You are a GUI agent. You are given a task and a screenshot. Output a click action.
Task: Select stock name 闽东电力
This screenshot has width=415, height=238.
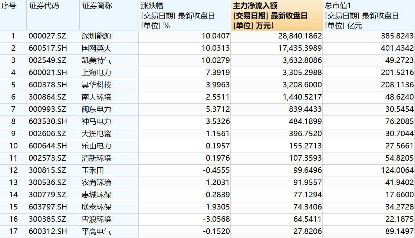coord(96,109)
